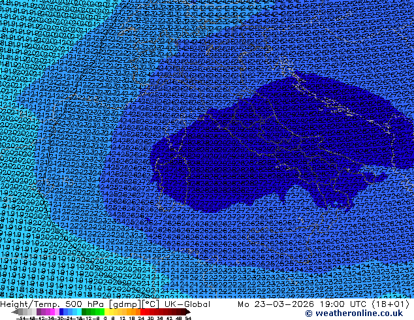Click the '-12' legend scale value
The height and width of the screenshot is (320, 414).
pos(87,318)
